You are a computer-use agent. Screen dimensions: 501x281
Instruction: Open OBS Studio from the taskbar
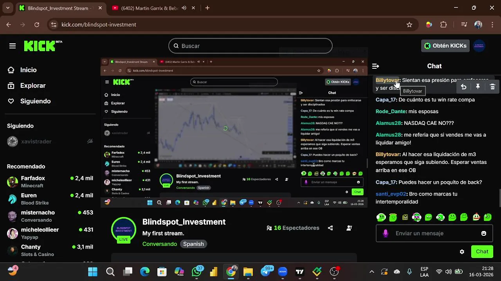click(334, 272)
